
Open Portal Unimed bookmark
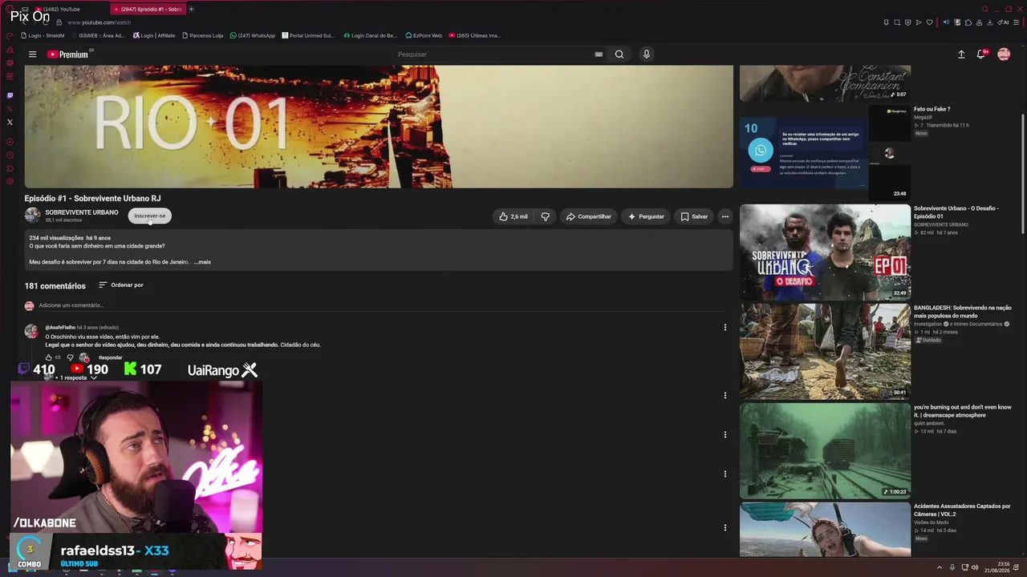point(308,35)
